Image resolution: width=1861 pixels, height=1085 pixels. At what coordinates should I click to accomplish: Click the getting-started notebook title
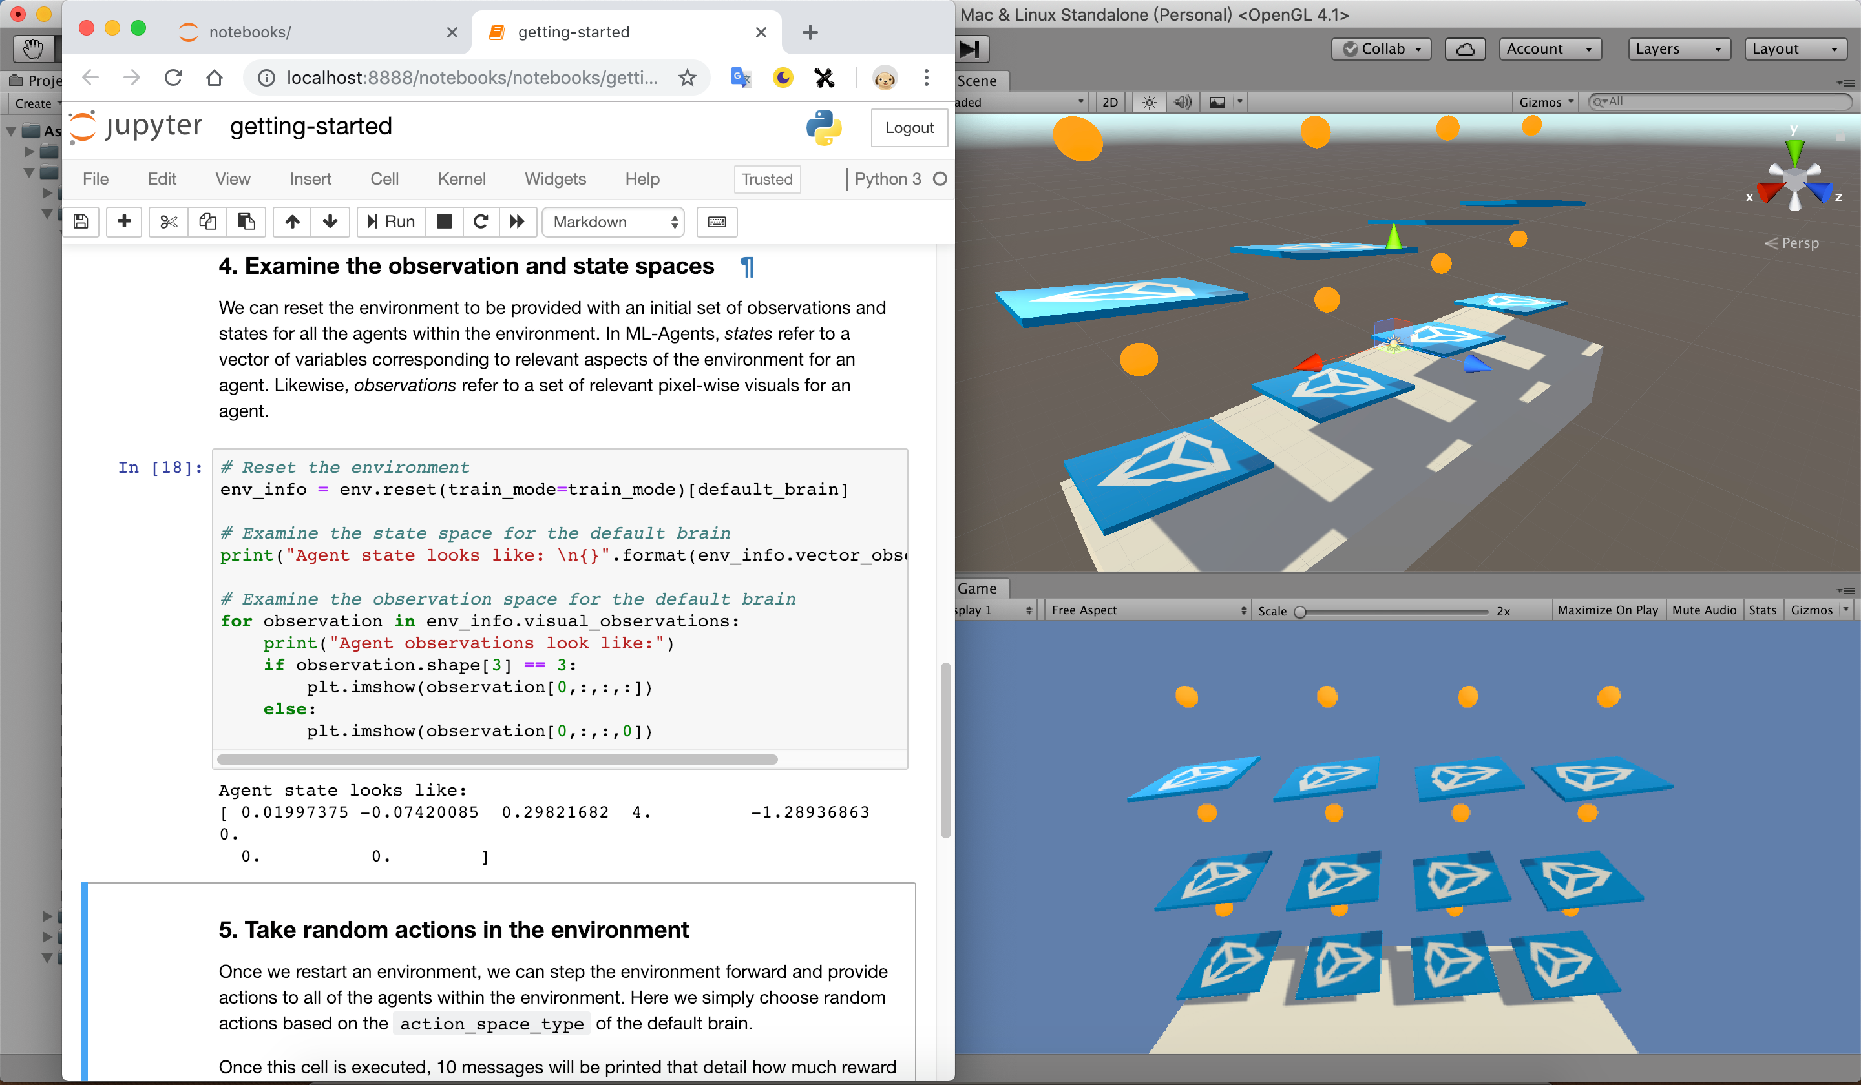coord(311,126)
